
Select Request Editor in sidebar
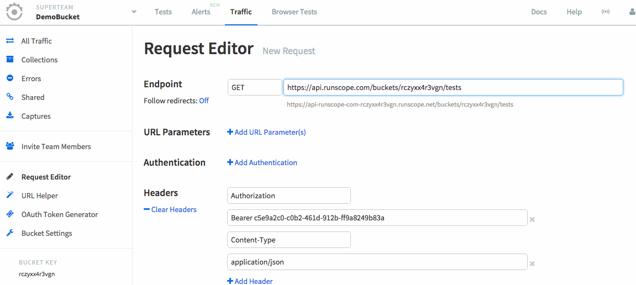coord(46,177)
